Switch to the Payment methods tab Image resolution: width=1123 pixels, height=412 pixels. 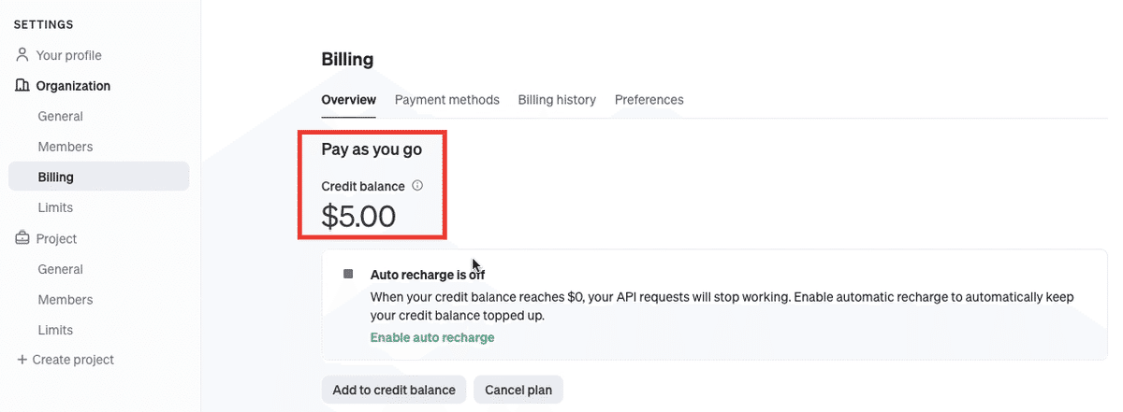(447, 100)
